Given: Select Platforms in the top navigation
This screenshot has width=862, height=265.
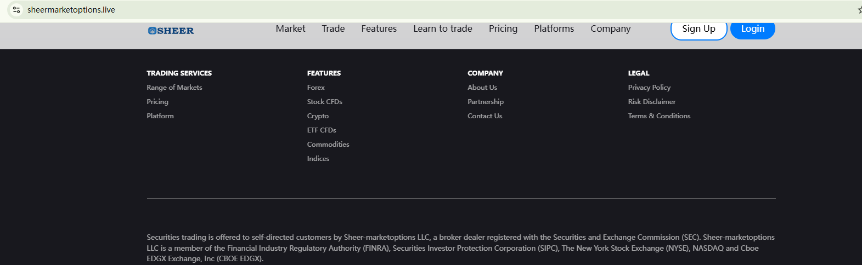Looking at the screenshot, I should 554,28.
